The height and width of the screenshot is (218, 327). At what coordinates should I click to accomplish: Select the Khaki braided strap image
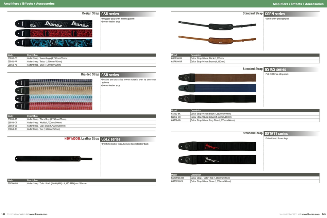pos(54,91)
